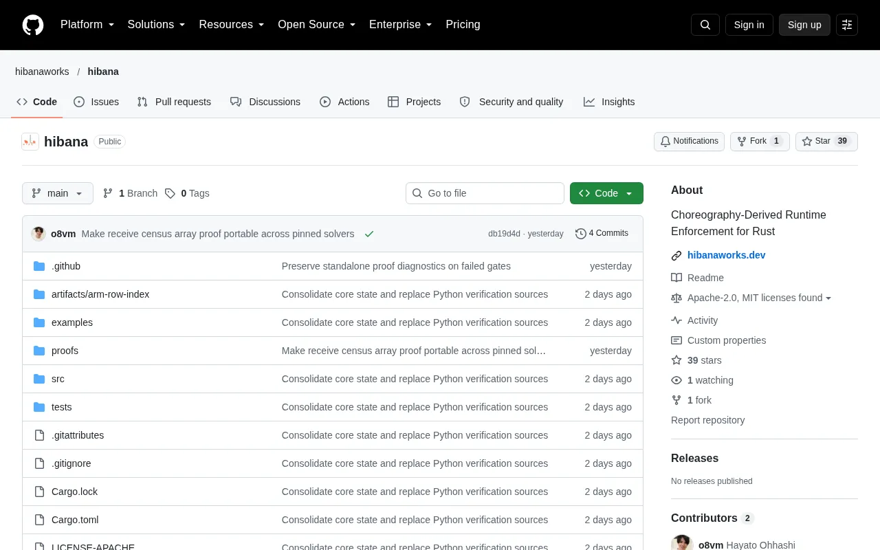Open the .github folder
The width and height of the screenshot is (880, 550).
click(66, 266)
